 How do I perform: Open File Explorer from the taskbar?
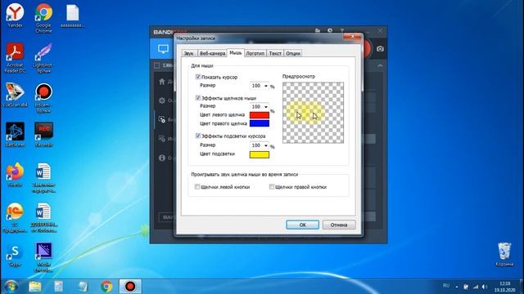[35, 287]
